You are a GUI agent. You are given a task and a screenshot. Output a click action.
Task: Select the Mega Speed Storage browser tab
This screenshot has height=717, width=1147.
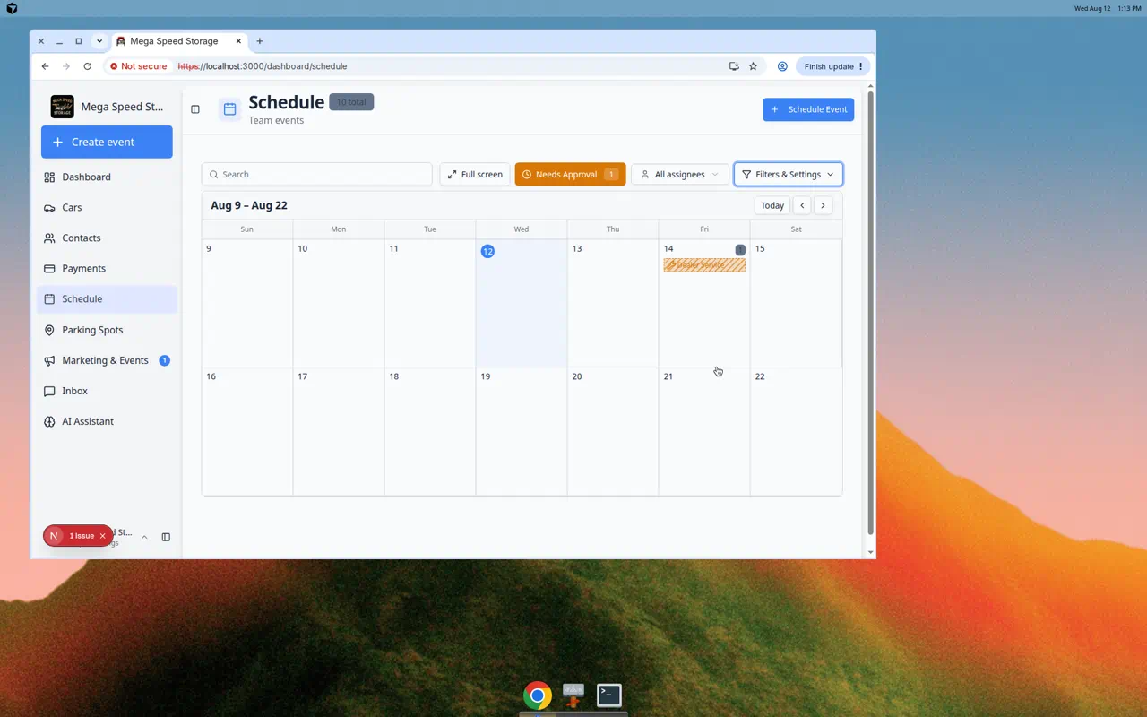pyautogui.click(x=179, y=41)
